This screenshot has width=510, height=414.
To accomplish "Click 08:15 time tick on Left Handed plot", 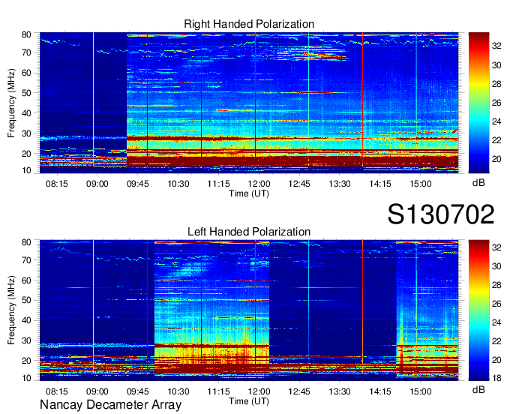I will [57, 391].
